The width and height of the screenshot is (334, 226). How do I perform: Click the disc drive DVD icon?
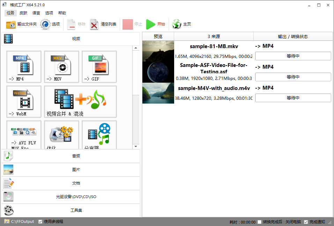[x=8, y=197]
